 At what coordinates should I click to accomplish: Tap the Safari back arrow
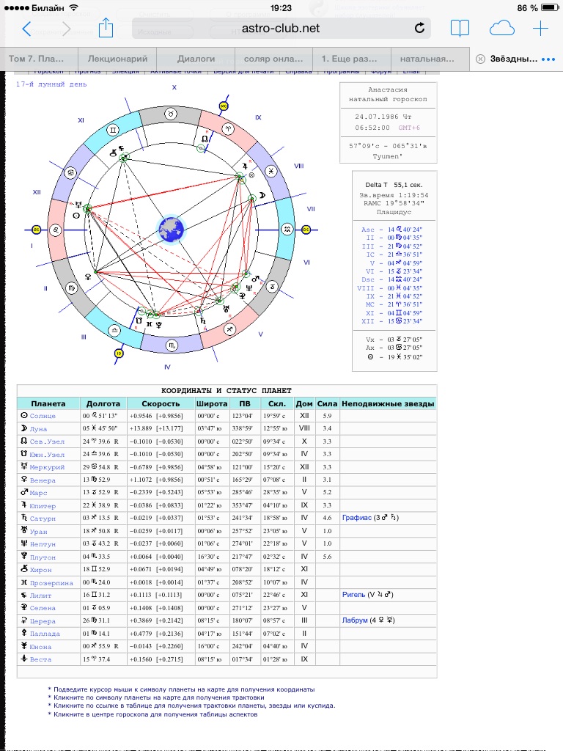(x=27, y=29)
